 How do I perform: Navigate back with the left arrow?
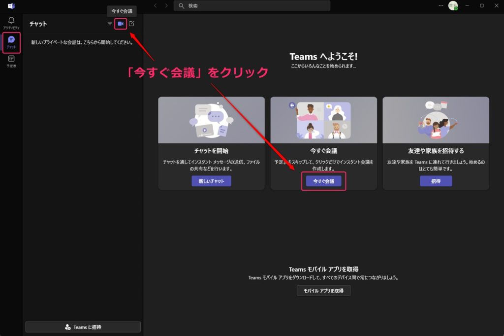pyautogui.click(x=155, y=5)
